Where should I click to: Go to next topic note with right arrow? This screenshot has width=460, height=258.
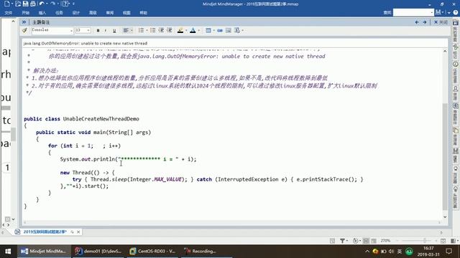coord(425,22)
